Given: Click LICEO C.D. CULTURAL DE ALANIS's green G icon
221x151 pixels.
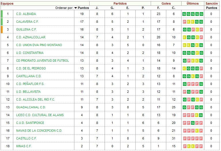Looking at the screenshot, I should click(201, 115).
